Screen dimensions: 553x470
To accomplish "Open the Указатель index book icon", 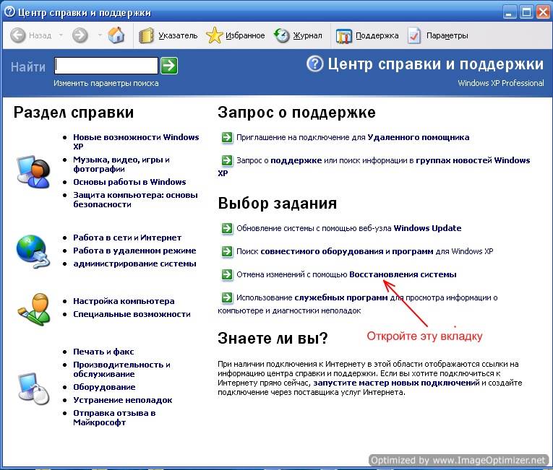I will click(146, 35).
